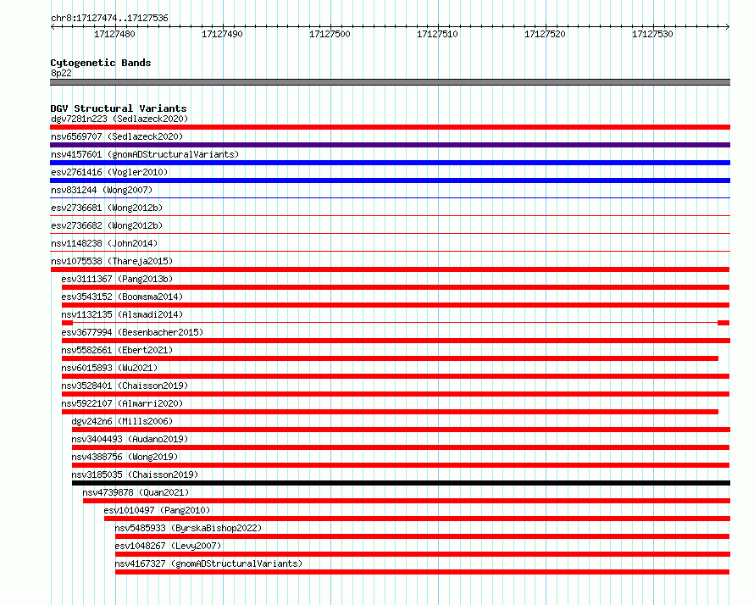Click the red bar under nsv4739878
The image size is (754, 605).
click(407, 501)
